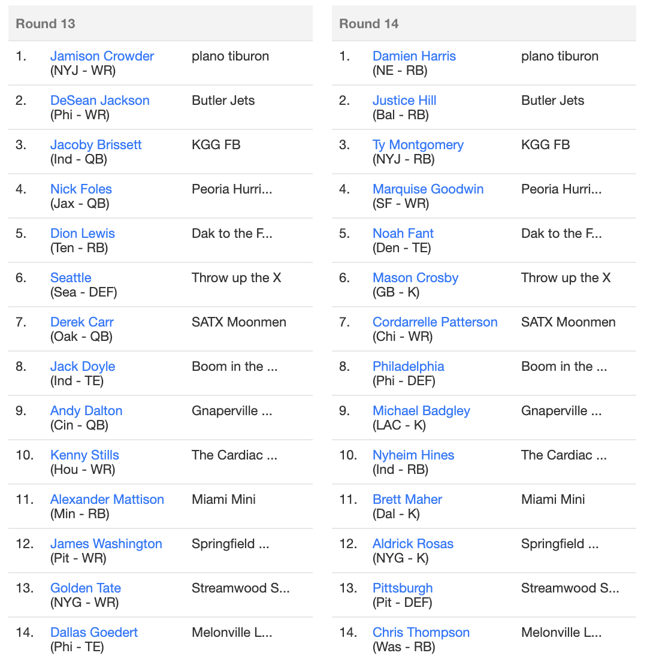Select Seattle defense link
Viewport: 659px width, 659px height.
click(71, 278)
